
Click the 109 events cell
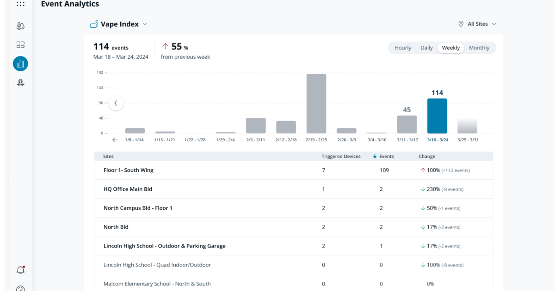[x=384, y=170]
